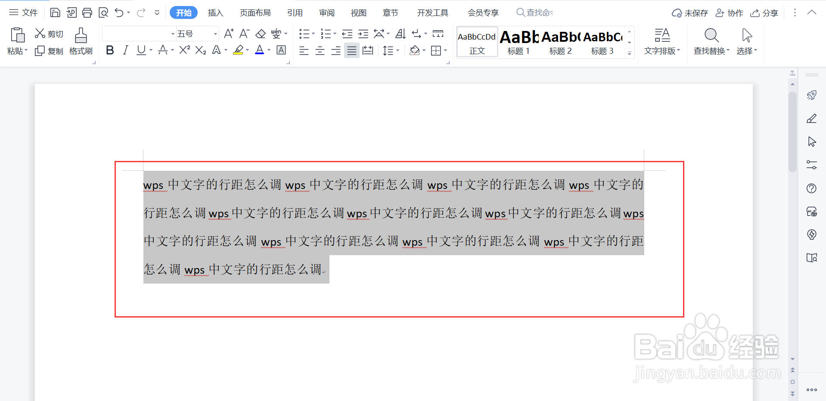Image resolution: width=826 pixels, height=401 pixels.
Task: Open the line spacing dropdown
Action: [397, 51]
